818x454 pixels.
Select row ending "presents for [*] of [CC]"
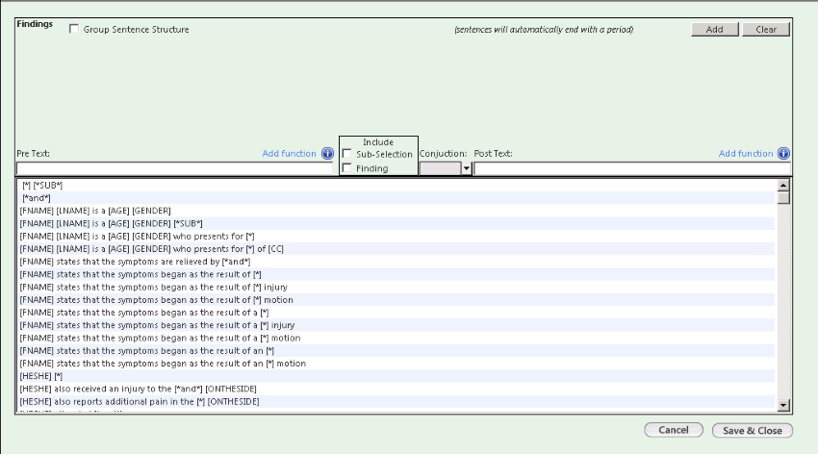click(x=397, y=248)
